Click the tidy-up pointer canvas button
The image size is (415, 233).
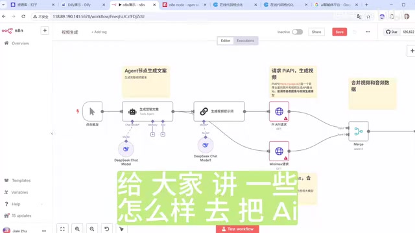click(121, 228)
